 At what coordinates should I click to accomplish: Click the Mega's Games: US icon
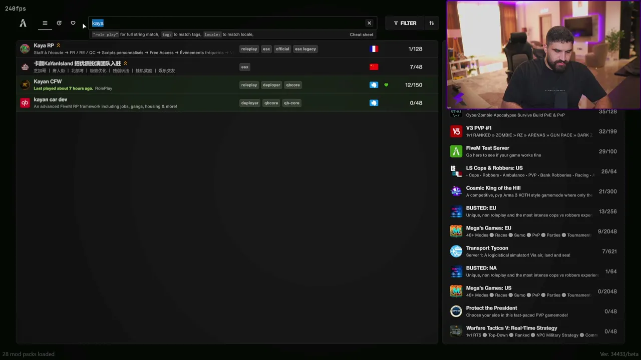coord(456,291)
